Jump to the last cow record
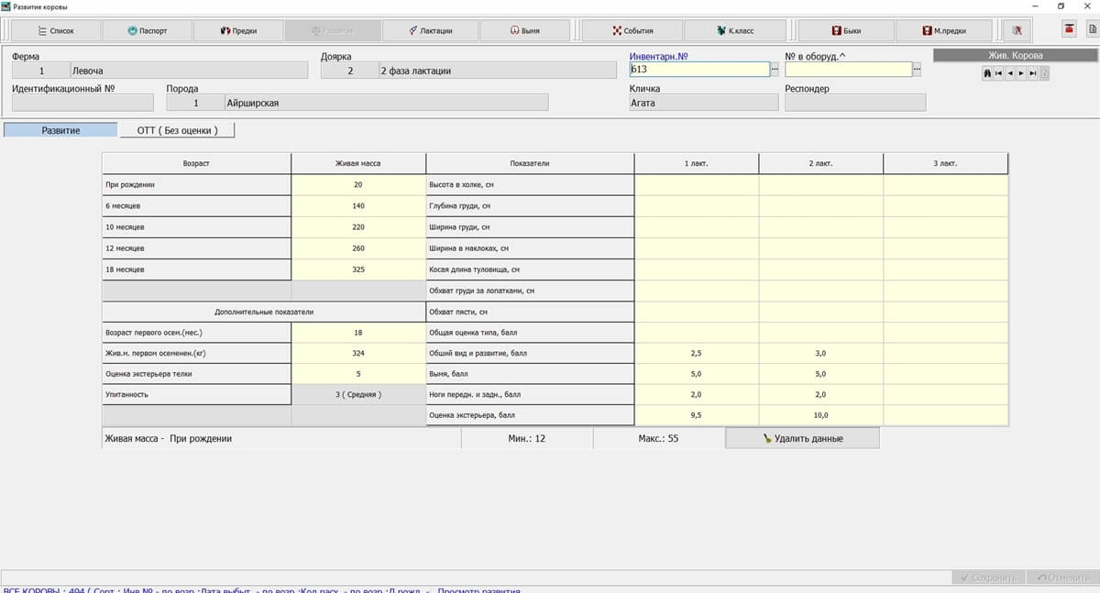Screen dimensions: 1100x593 pyautogui.click(x=1033, y=73)
